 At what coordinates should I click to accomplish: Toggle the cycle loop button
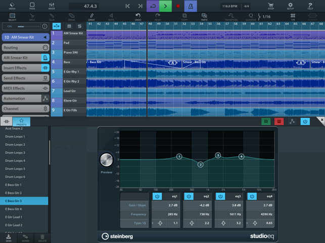pos(152,6)
